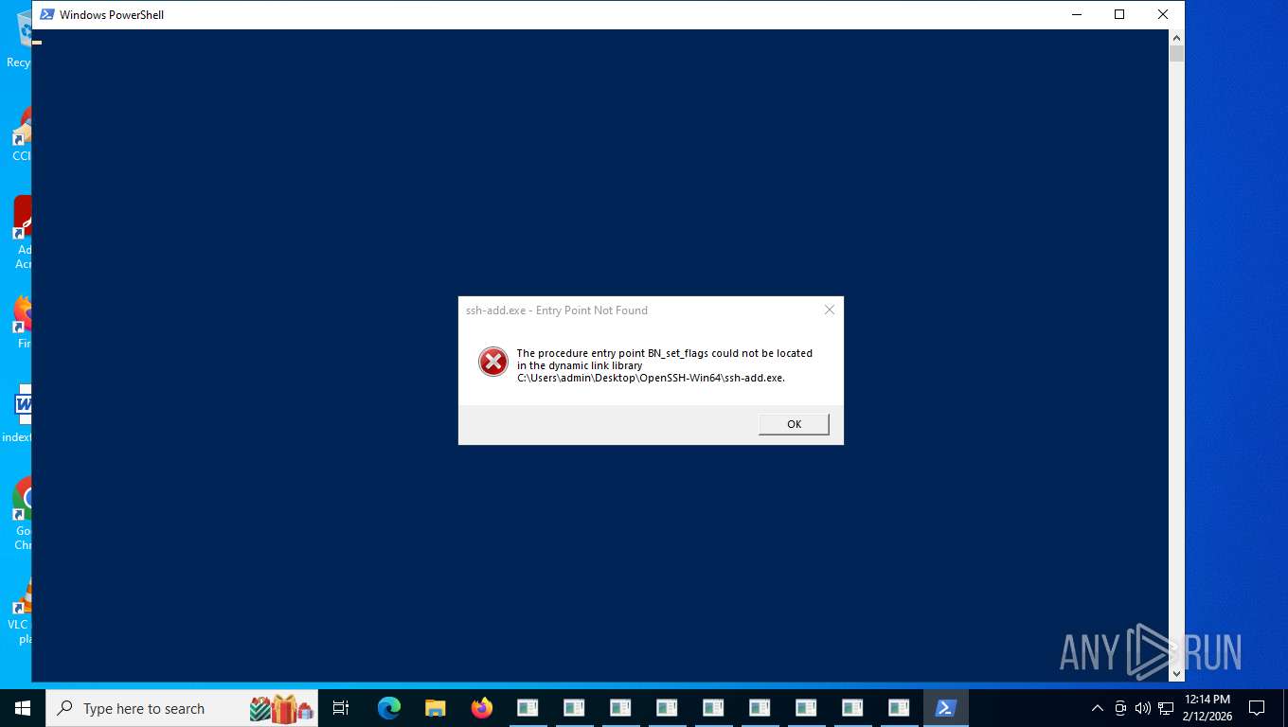This screenshot has height=727, width=1288.
Task: Click the gift search highlight icon
Action: click(281, 708)
